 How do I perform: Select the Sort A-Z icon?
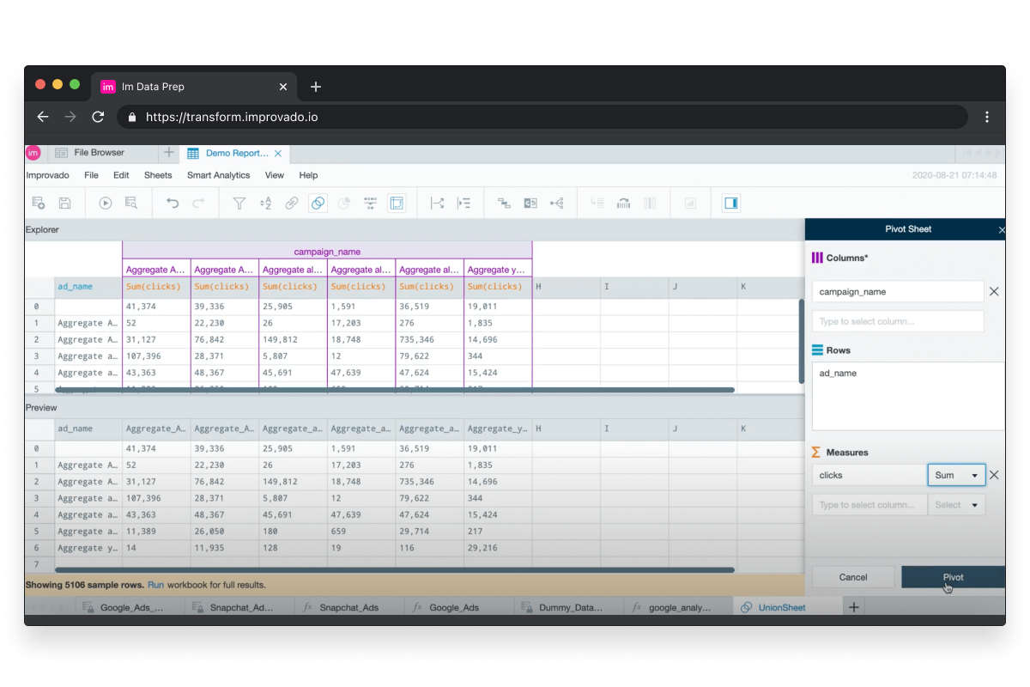tap(264, 203)
